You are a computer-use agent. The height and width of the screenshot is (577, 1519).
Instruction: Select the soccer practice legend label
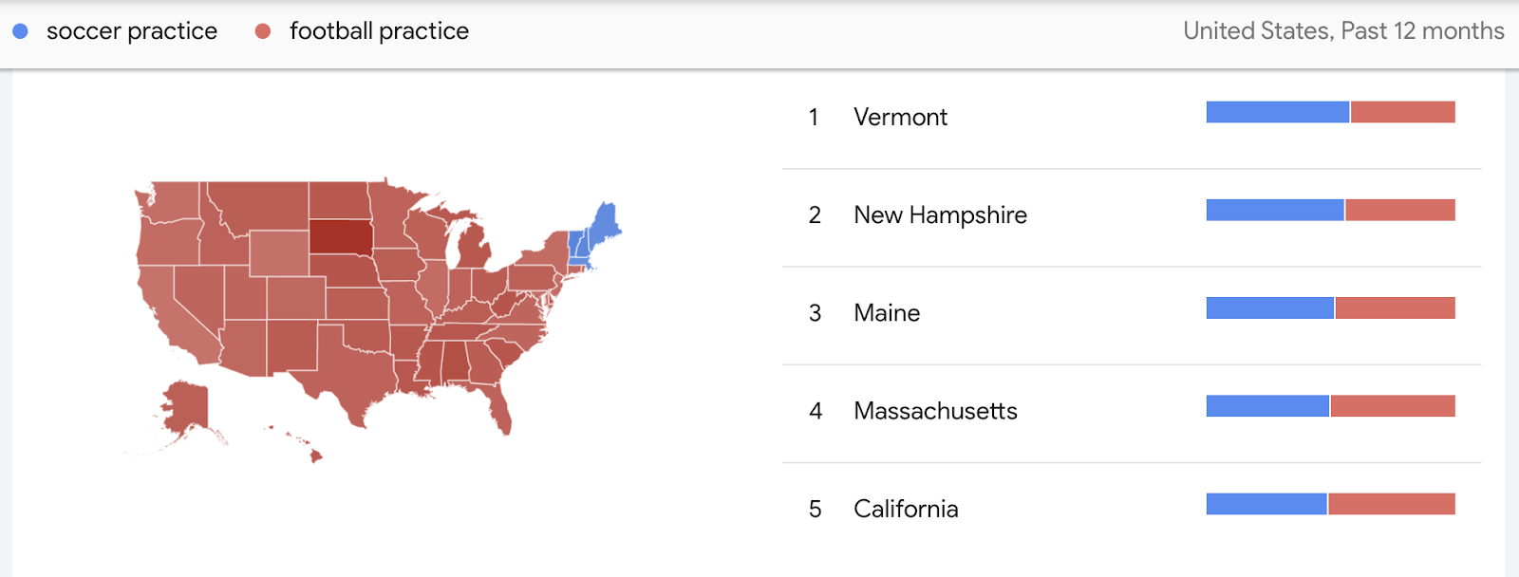pos(132,31)
